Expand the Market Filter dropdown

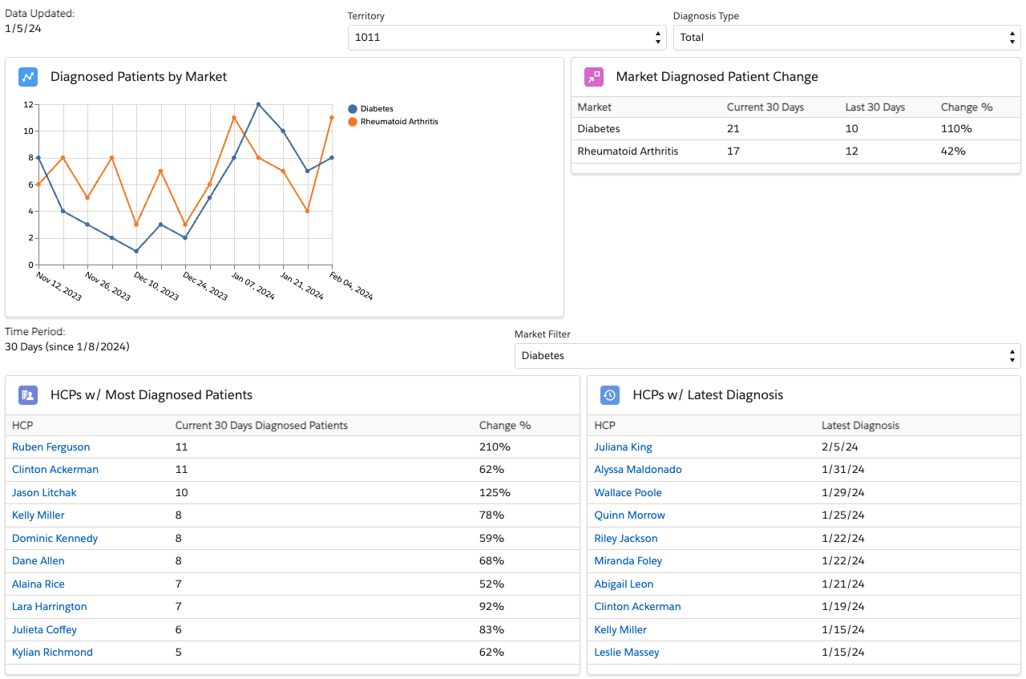767,356
